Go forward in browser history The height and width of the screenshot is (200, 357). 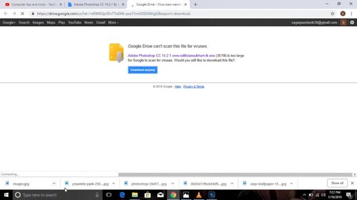[x=14, y=13]
